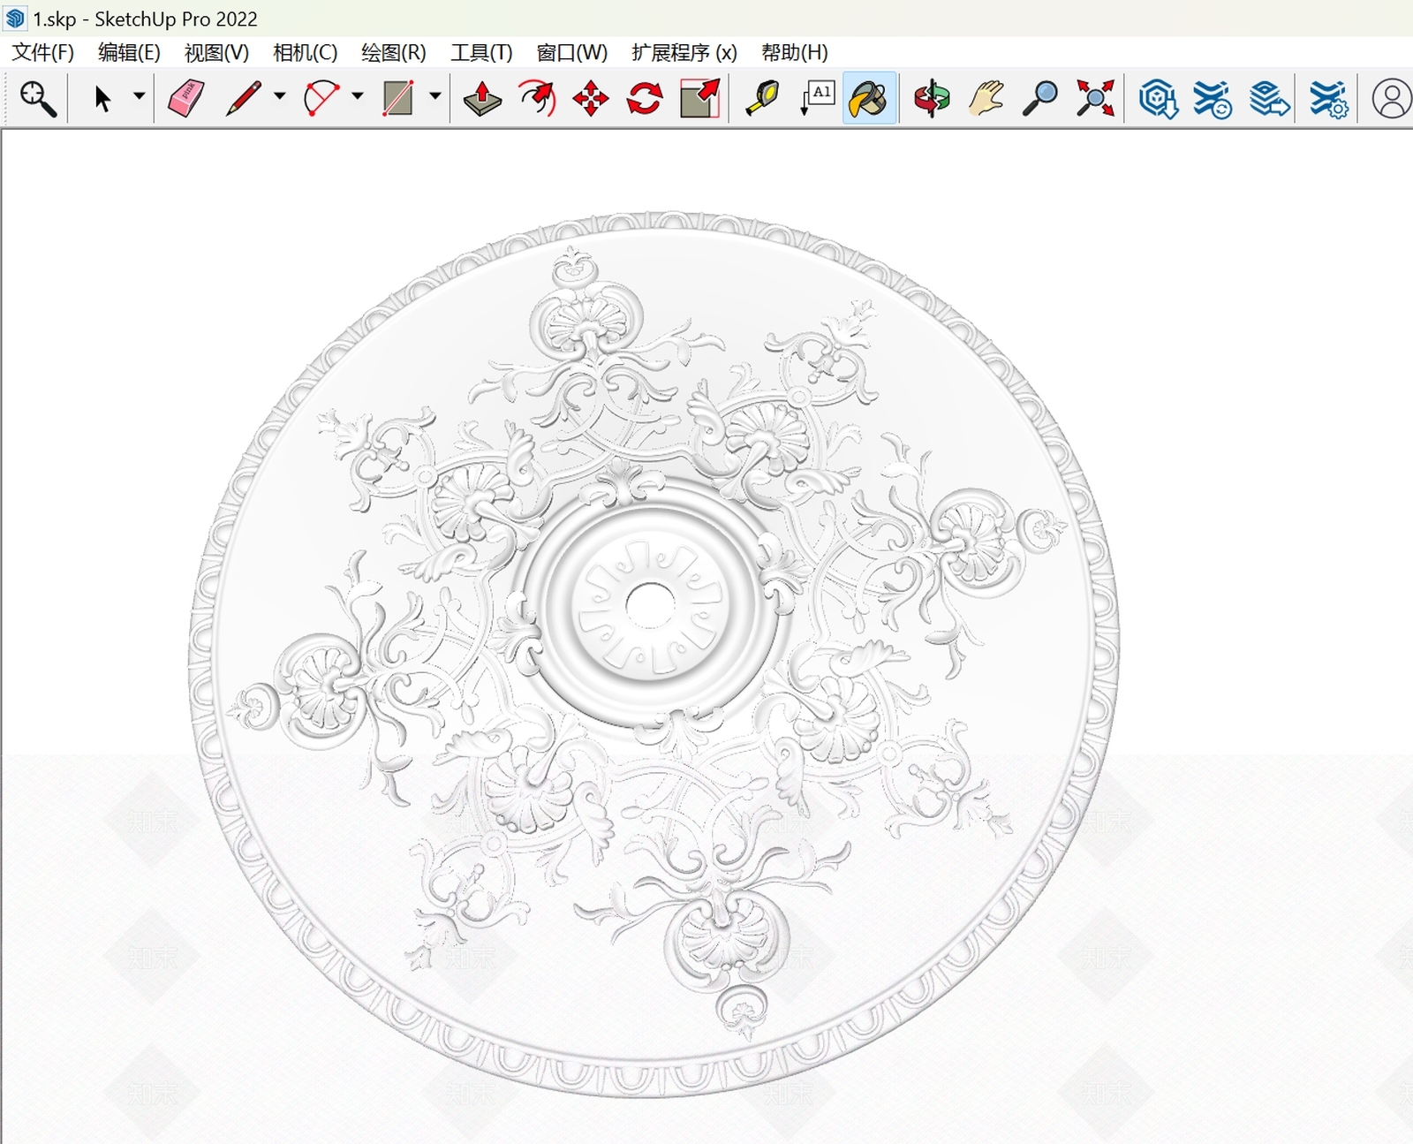This screenshot has height=1144, width=1413.
Task: Click the Zoom Extents tool
Action: [x=1095, y=98]
